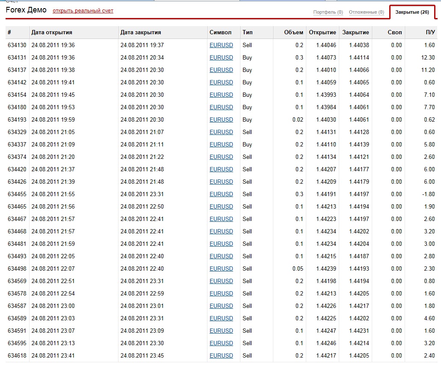This screenshot has height=367, width=441.
Task: Click the opening price 1.44046
Action: [x=326, y=45]
